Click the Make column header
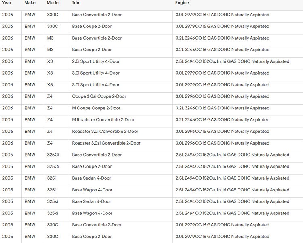This screenshot has width=303, height=243. 30,3
